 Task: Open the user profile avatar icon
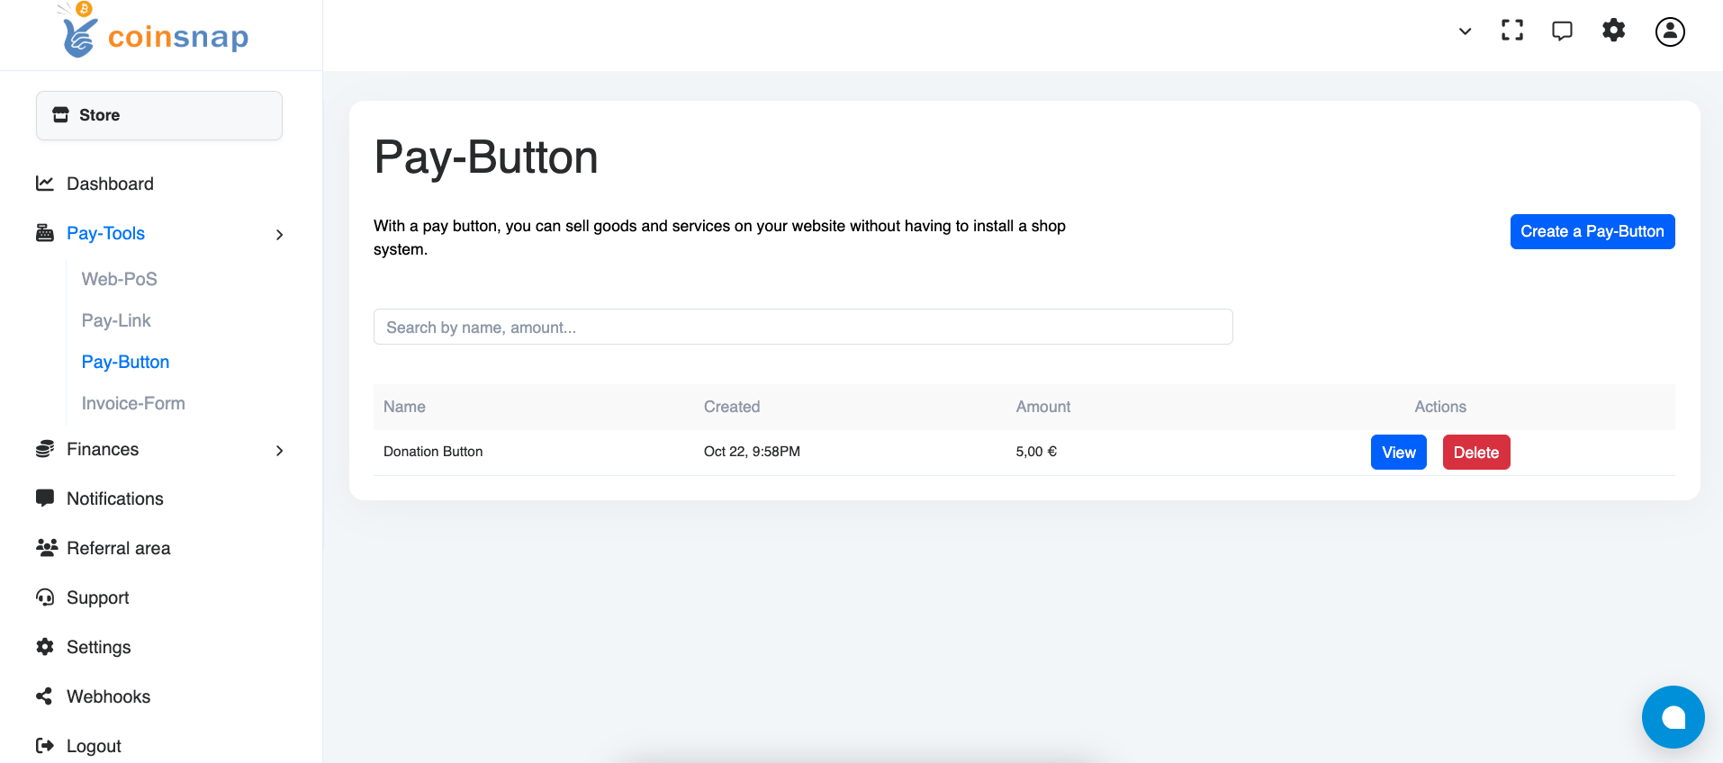pyautogui.click(x=1670, y=31)
